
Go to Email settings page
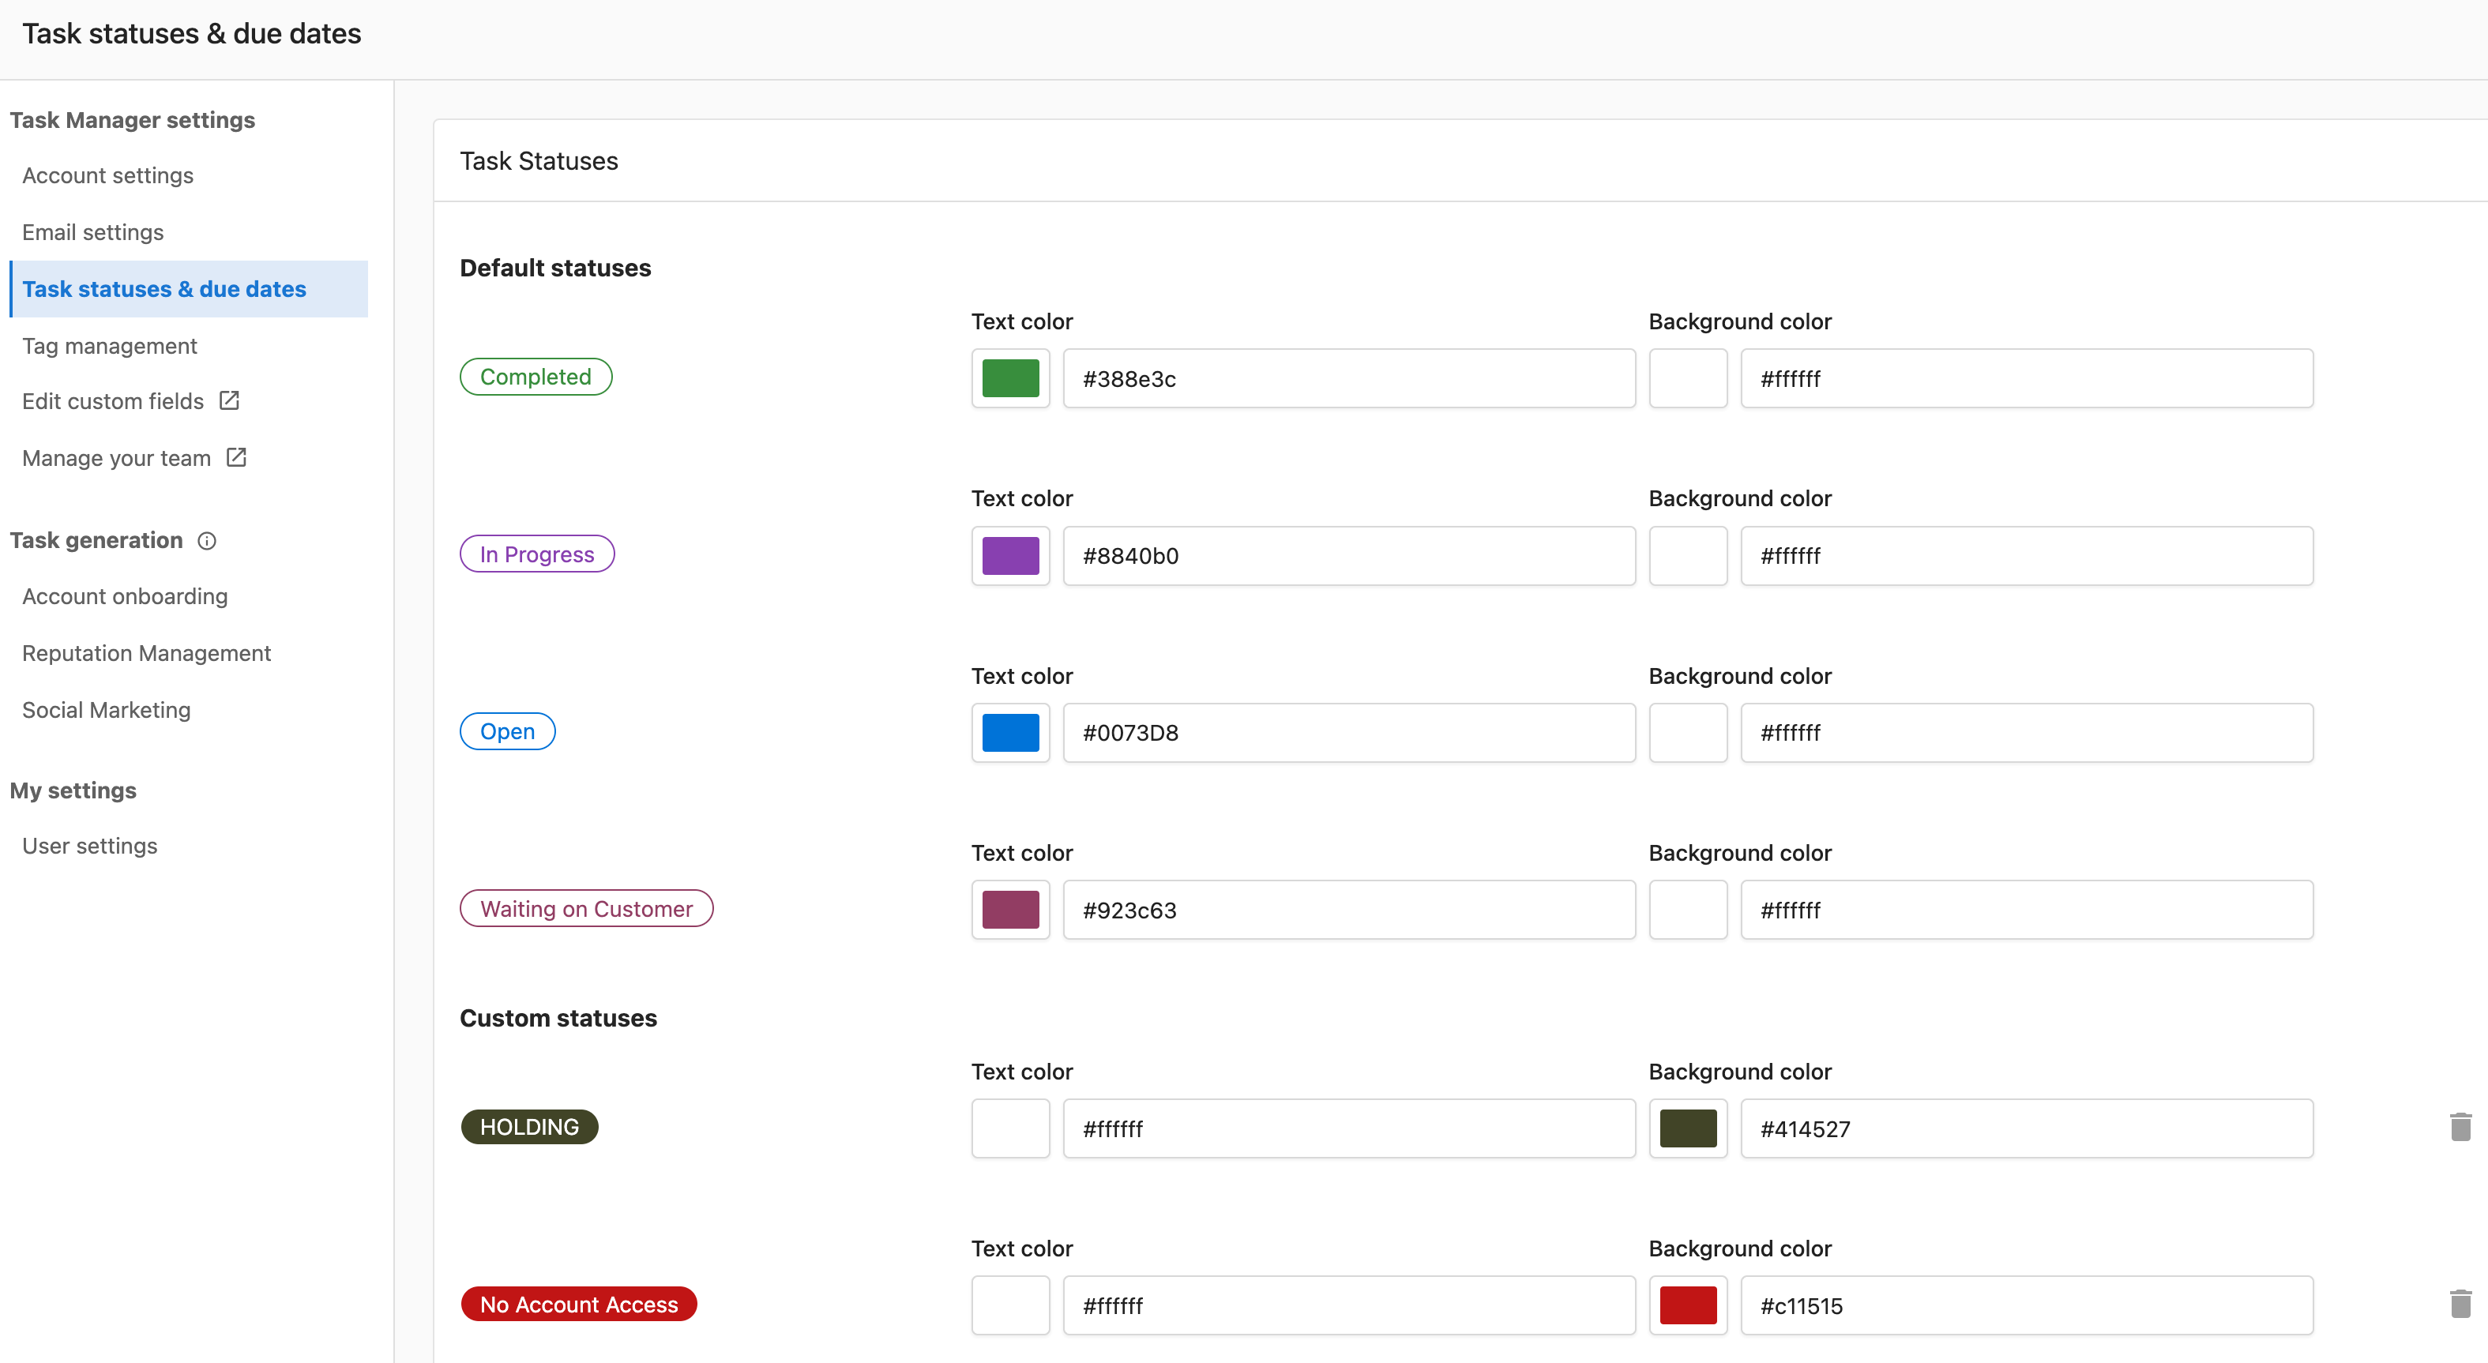click(94, 232)
